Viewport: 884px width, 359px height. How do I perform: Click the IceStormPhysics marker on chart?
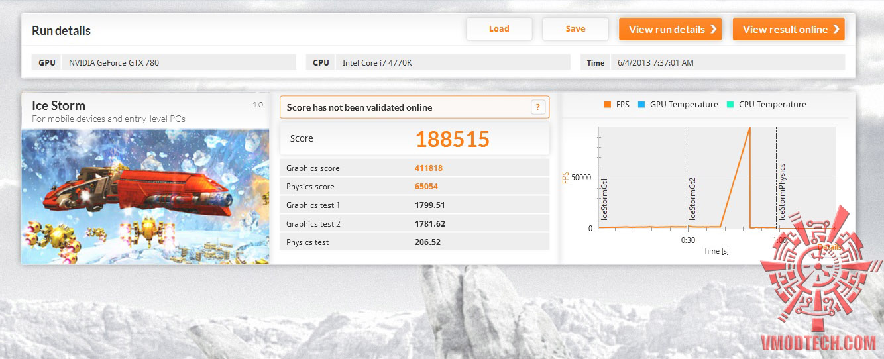[x=781, y=193]
